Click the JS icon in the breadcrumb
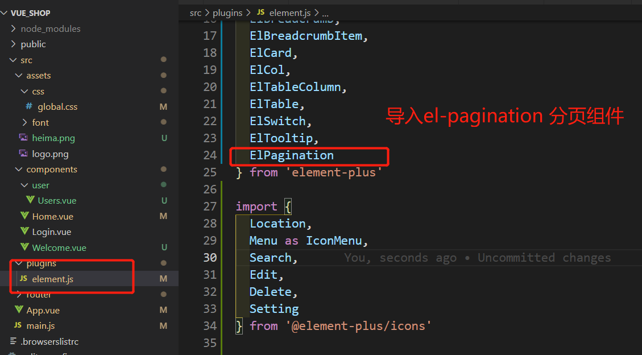Viewport: 642px width, 355px height. (261, 13)
